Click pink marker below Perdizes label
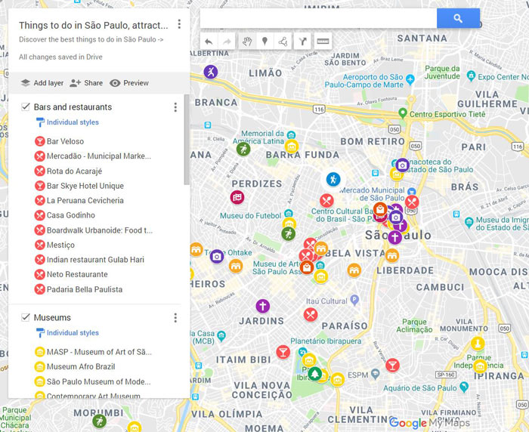Image resolution: width=529 pixels, height=432 pixels. point(237,197)
